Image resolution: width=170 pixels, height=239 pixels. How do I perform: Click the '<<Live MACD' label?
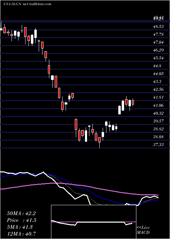coord(143,230)
